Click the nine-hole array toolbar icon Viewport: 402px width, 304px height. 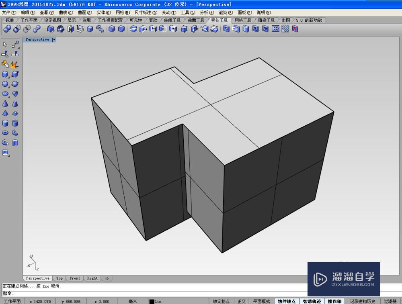[285, 29]
